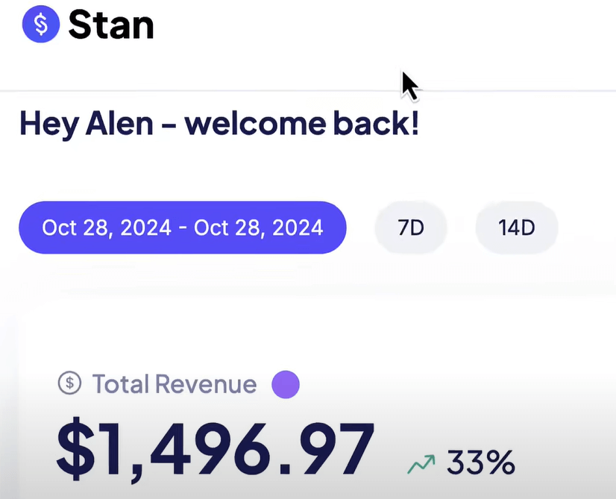The image size is (616, 499).
Task: Click the start date in the range pill
Action: point(107,228)
